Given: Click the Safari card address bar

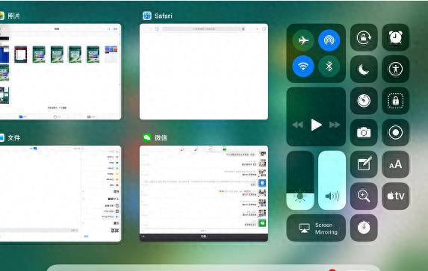Looking at the screenshot, I should (x=204, y=28).
